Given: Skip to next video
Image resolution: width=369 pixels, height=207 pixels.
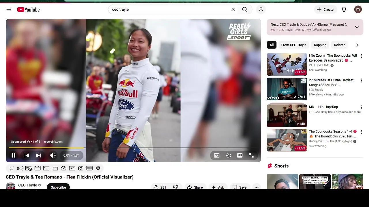Looking at the screenshot, I should (x=38, y=155).
